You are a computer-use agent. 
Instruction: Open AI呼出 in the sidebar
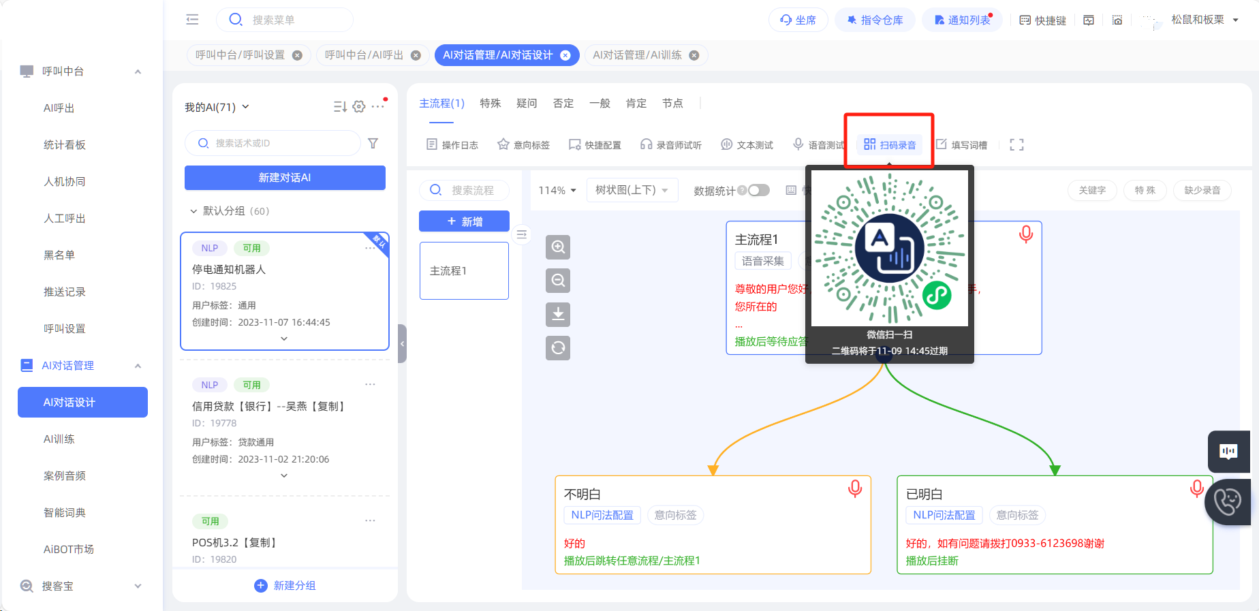point(59,108)
